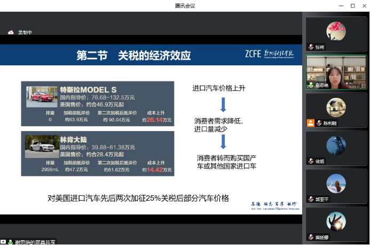This screenshot has height=245, width=370.
Task: Select 谢思艳's live video tile
Action: 336,71
